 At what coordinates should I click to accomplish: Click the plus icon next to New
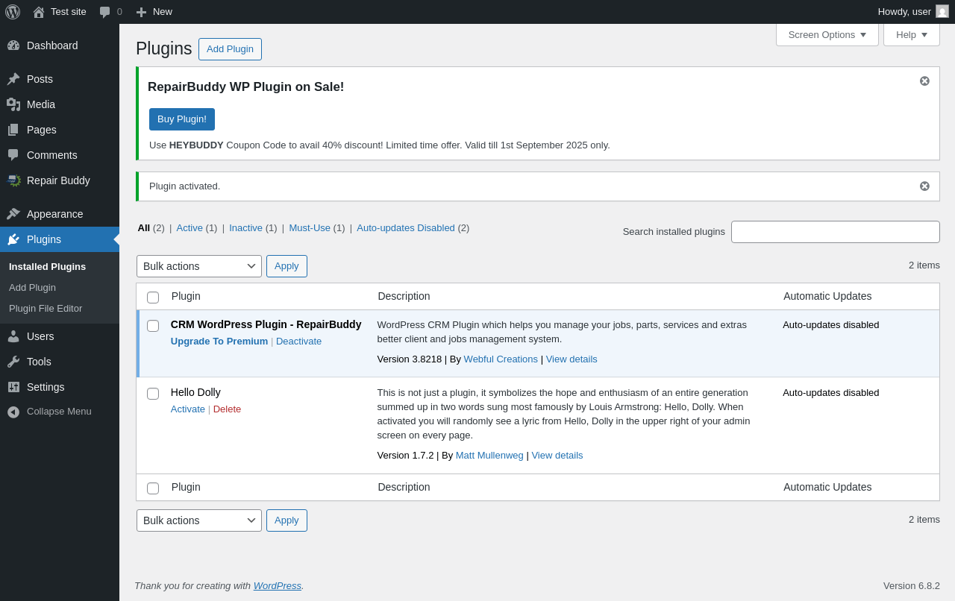pos(141,12)
